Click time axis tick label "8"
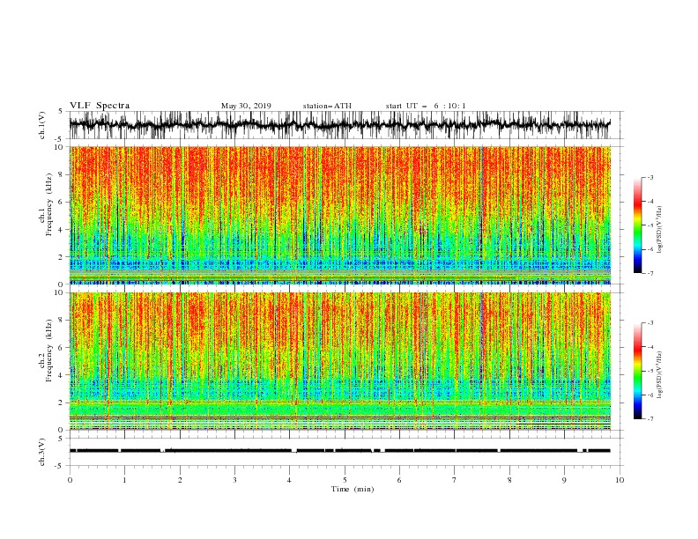The width and height of the screenshot is (698, 539). 509,480
